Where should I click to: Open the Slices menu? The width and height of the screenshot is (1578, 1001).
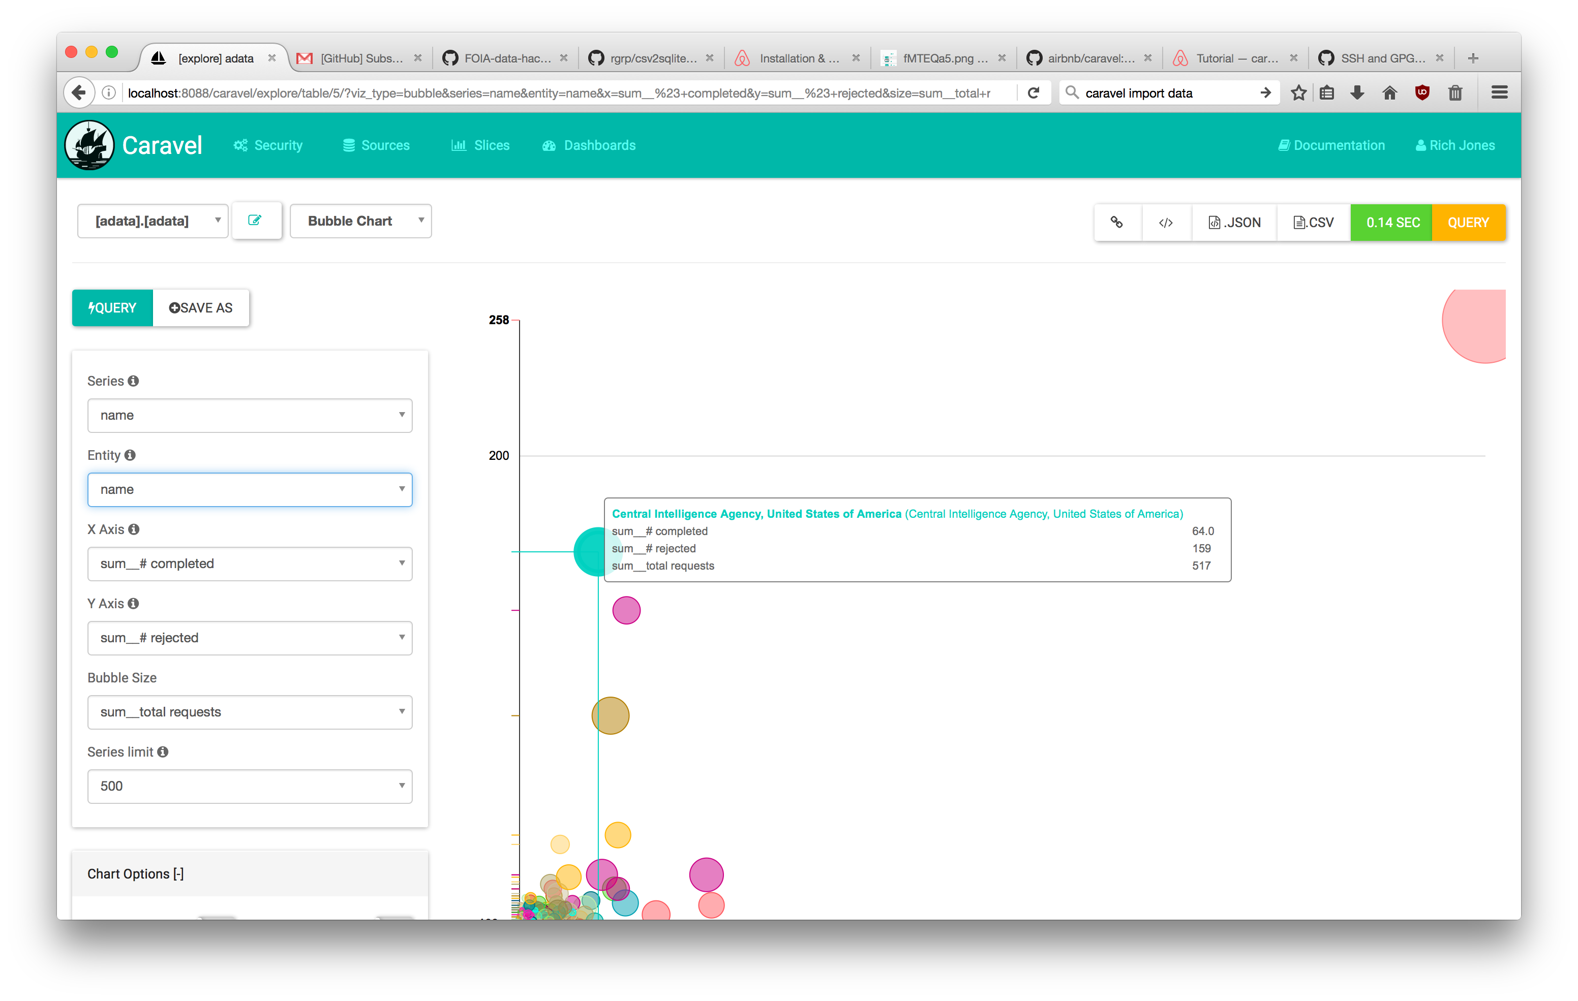tap(480, 145)
